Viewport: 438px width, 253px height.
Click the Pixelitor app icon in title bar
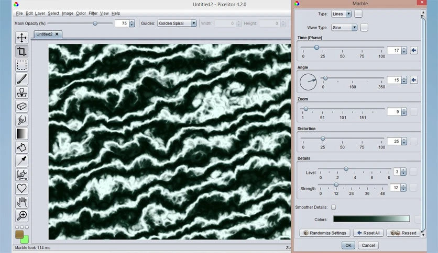(x=16, y=4)
